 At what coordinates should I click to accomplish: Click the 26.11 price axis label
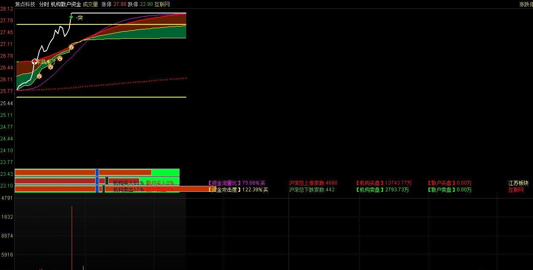[x=6, y=79]
